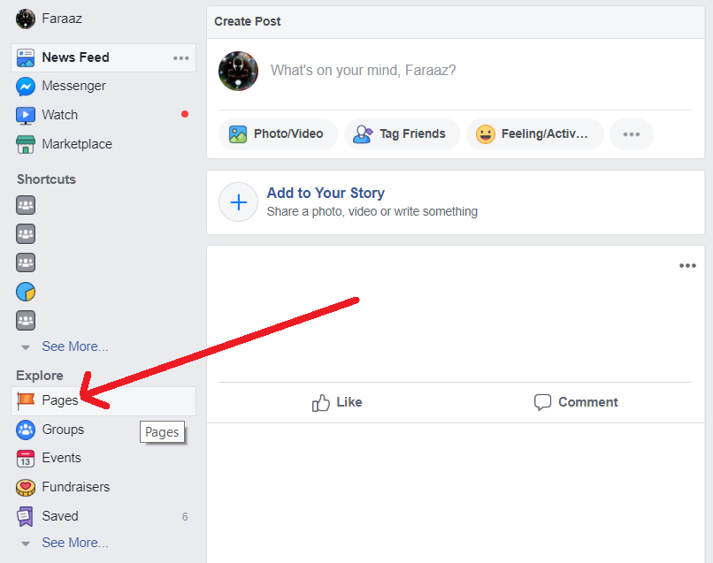The image size is (713, 563).
Task: Open the last group shortcut icon
Action: click(26, 320)
